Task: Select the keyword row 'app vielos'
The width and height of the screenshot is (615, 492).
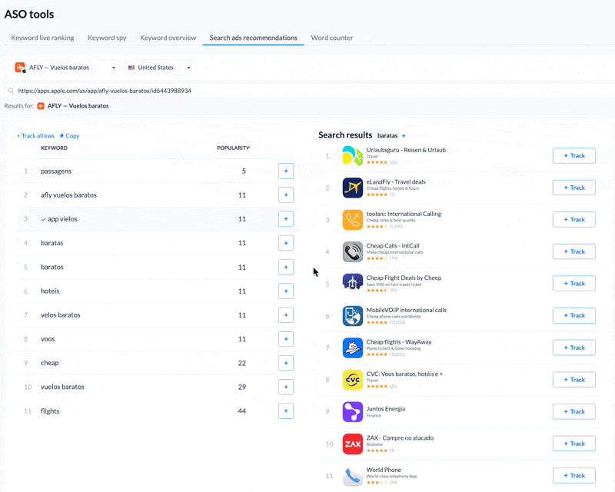Action: click(x=158, y=219)
